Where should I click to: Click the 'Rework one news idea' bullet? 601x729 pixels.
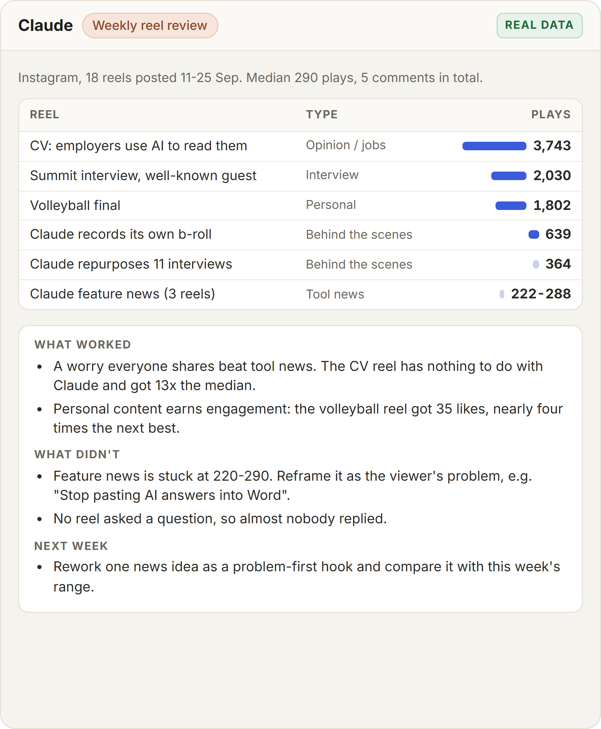pyautogui.click(x=307, y=577)
